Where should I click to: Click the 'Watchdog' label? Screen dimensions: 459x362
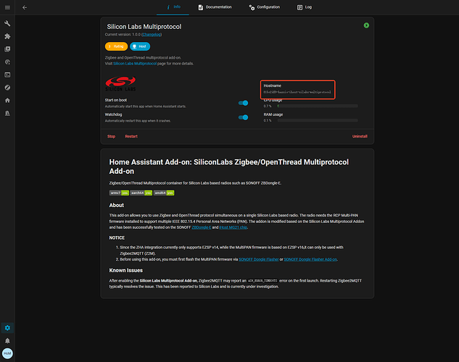tap(113, 114)
